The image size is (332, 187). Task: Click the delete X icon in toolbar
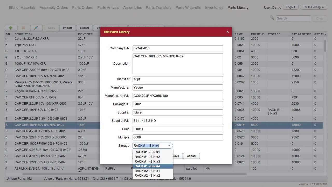(23, 28)
